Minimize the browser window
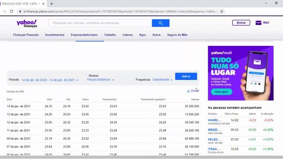The image size is (283, 159). (266, 3)
